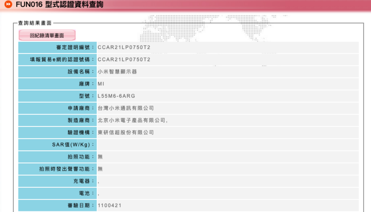Select the 設備名稱 label

(81, 72)
